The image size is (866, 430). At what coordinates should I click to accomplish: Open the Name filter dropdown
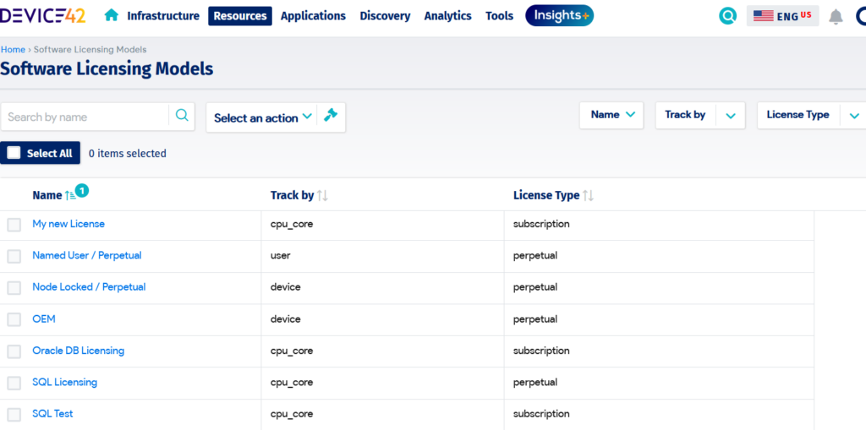[x=611, y=115]
